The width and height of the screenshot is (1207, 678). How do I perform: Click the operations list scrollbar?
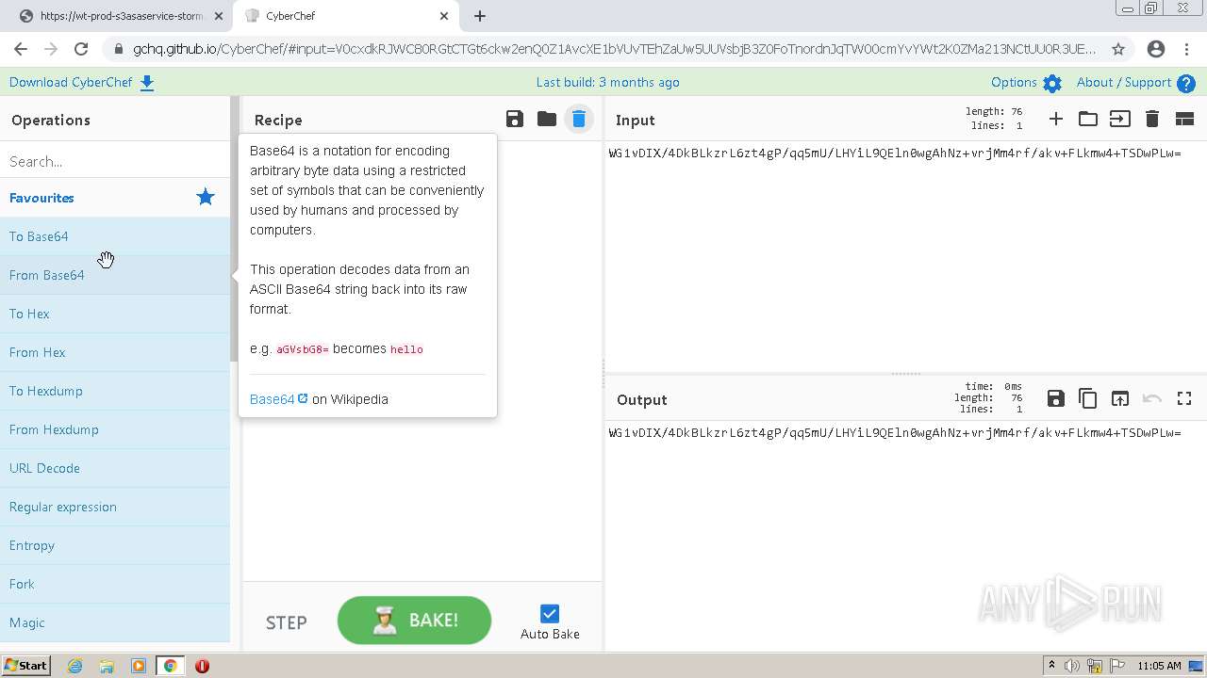(235, 229)
